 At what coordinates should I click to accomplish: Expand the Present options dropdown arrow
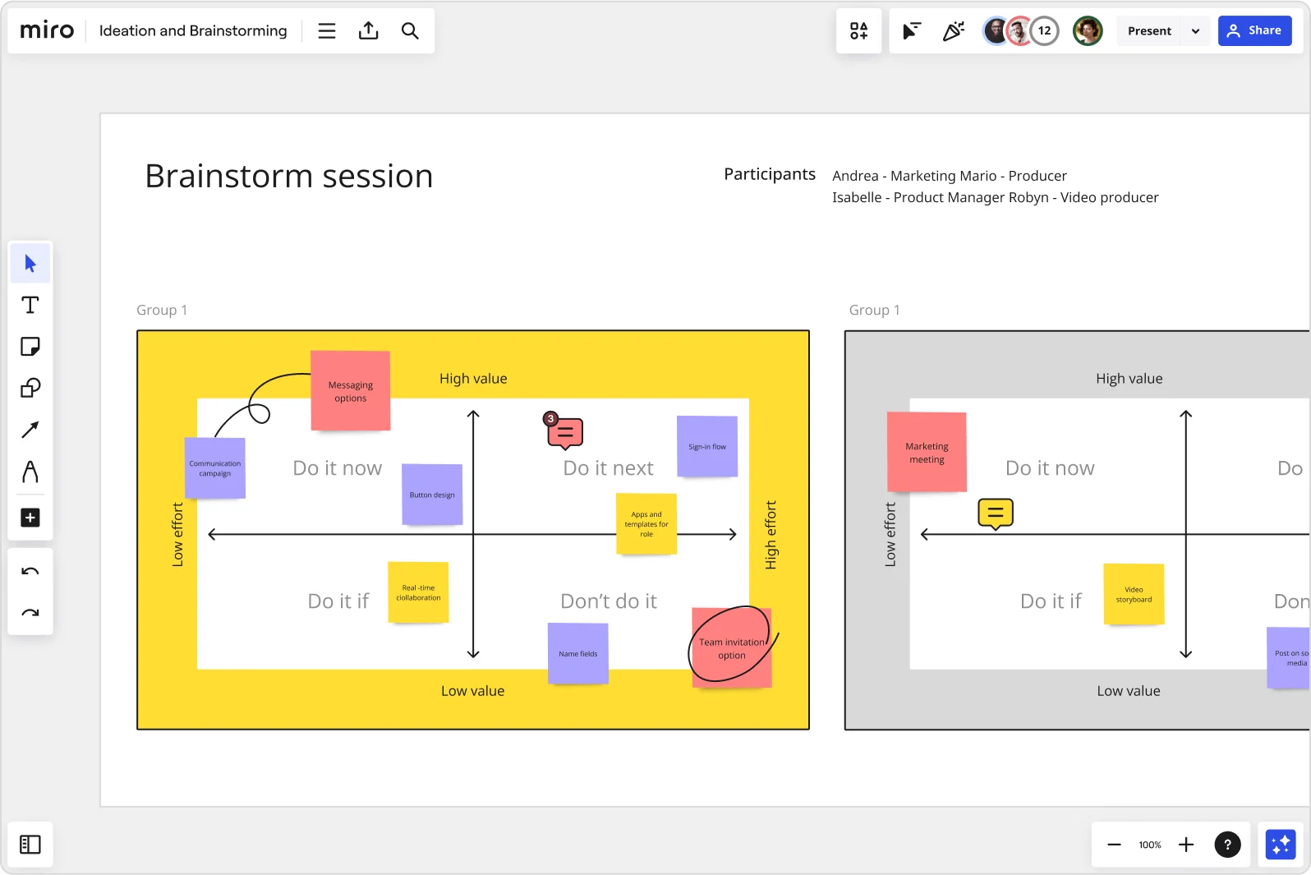(x=1195, y=31)
